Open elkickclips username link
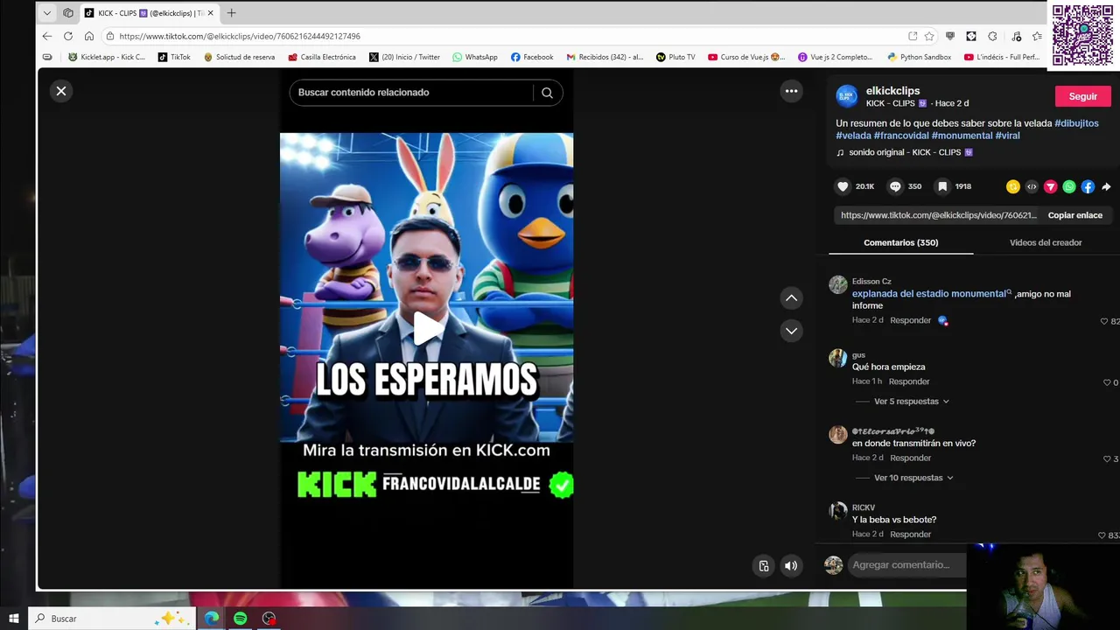Screen dimensions: 1120x630 point(892,91)
